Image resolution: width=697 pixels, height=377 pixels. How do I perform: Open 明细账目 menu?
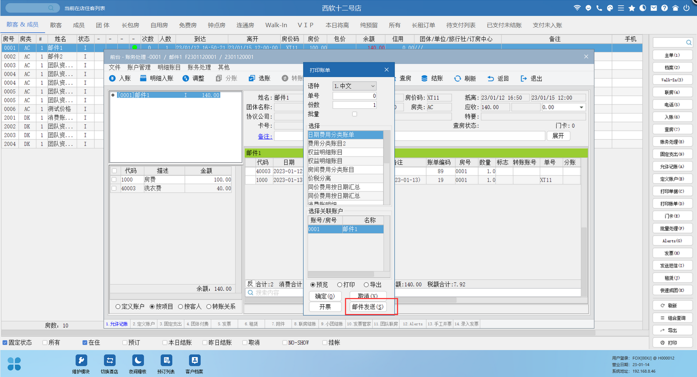[169, 68]
